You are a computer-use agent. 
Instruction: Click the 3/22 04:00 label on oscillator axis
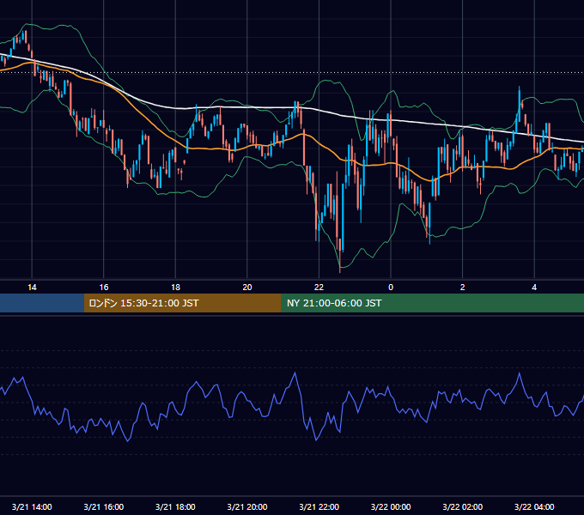[x=534, y=506]
